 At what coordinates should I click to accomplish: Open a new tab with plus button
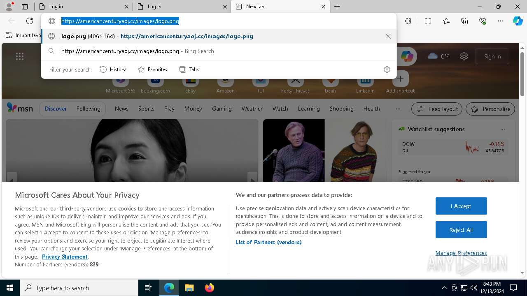tap(337, 7)
